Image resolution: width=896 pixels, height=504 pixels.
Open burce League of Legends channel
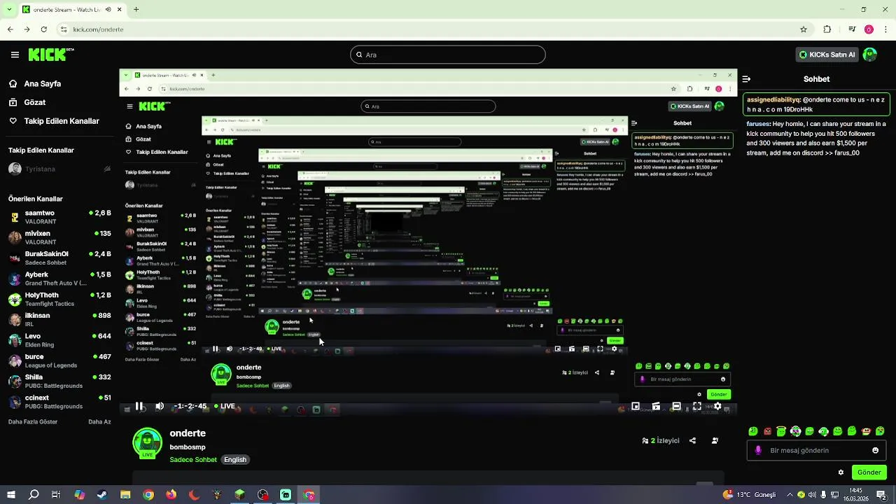(59, 360)
